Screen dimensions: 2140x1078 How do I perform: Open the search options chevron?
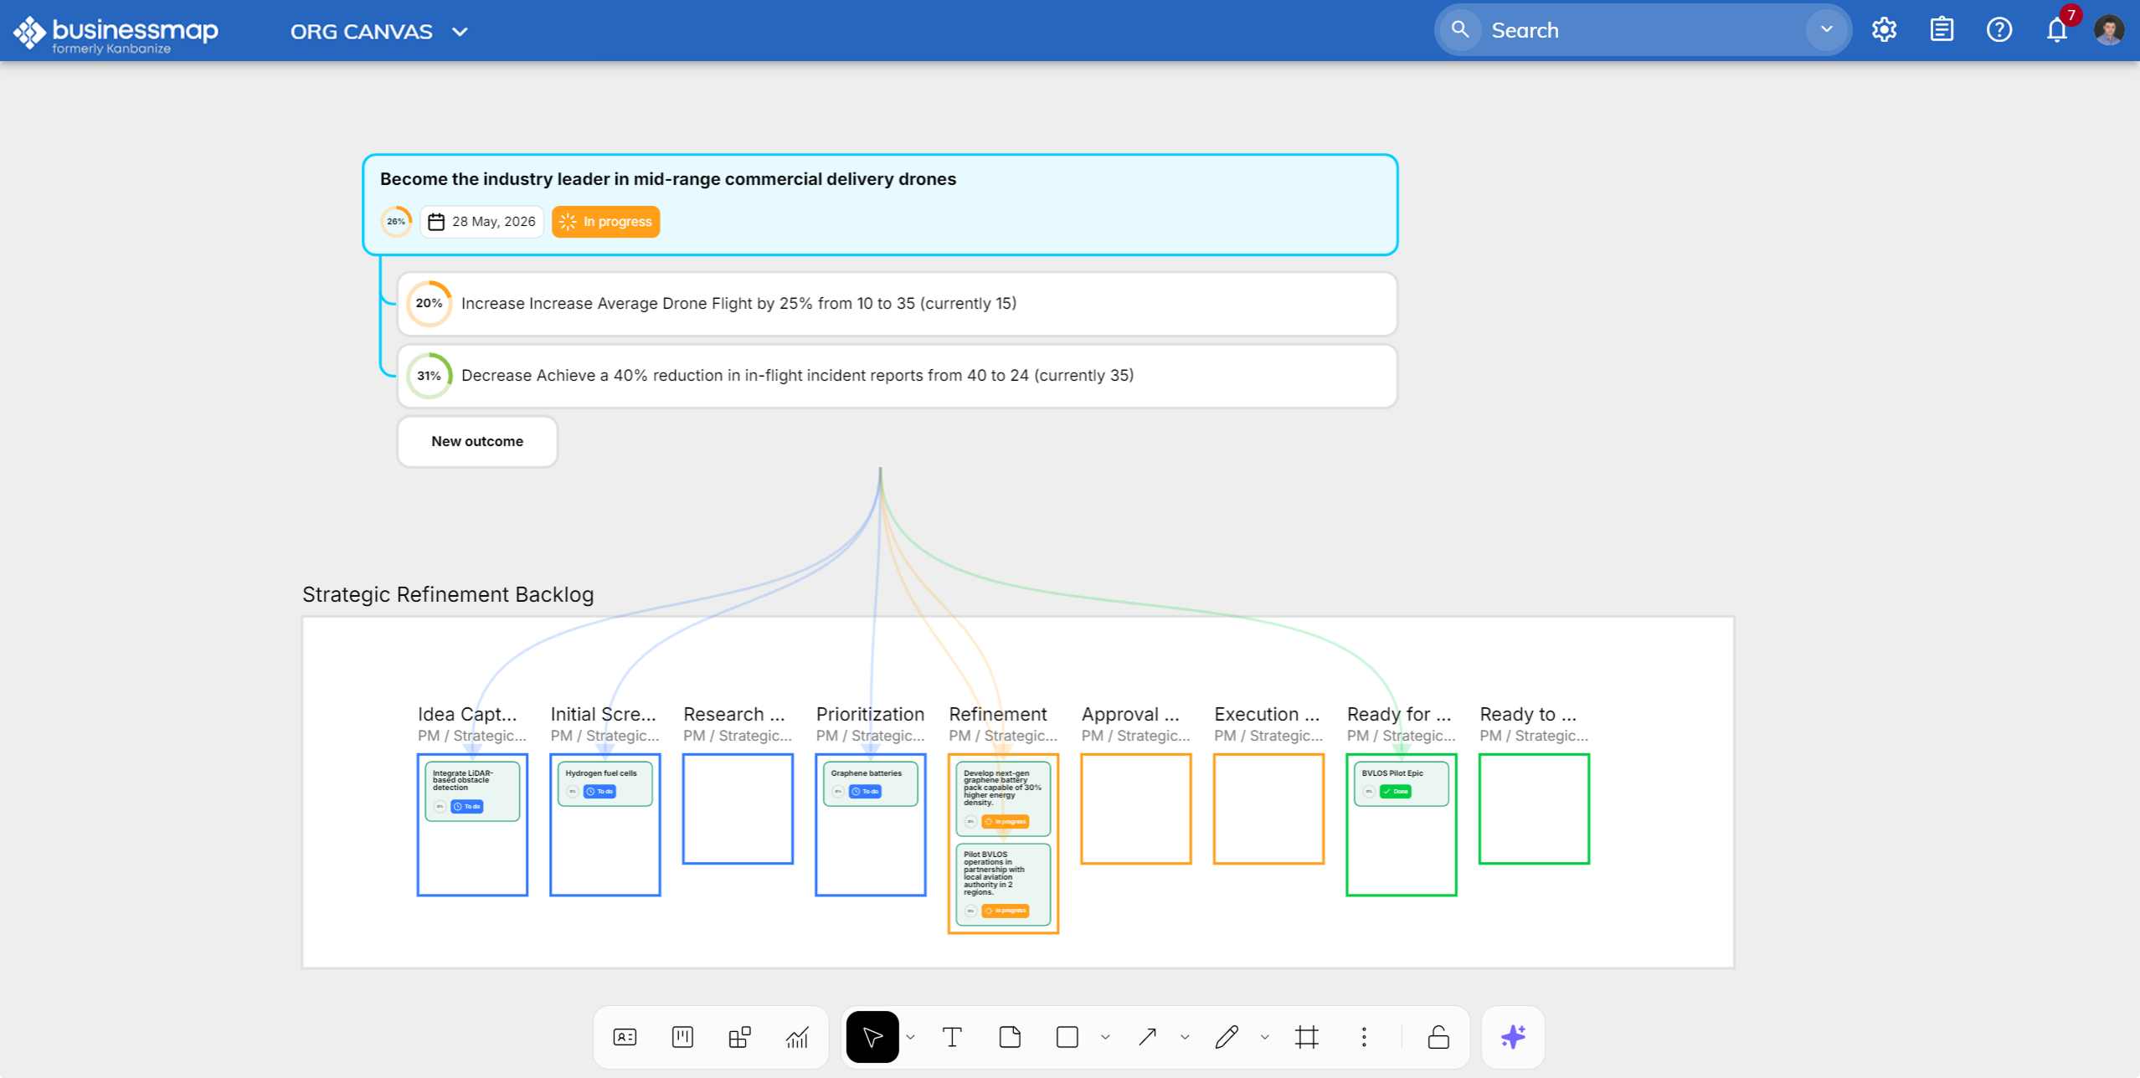[x=1826, y=29]
